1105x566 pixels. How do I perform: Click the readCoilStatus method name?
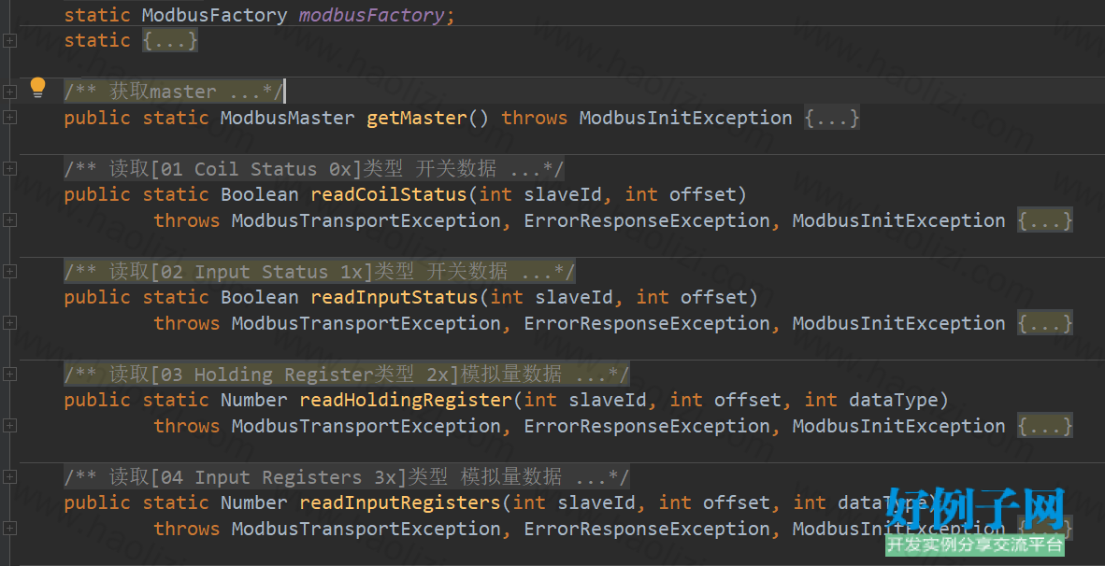389,194
